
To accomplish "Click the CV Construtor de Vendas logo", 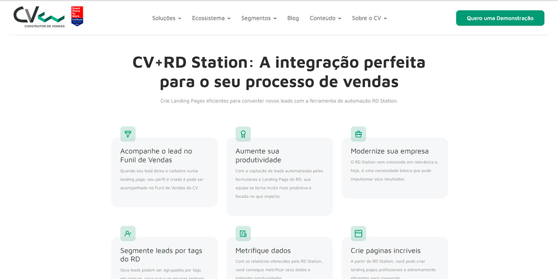I will point(40,17).
